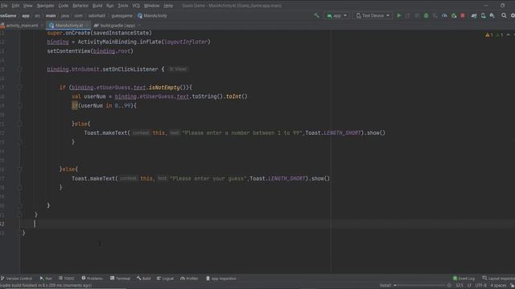The image size is (515, 289).
Task: Open the Help menu
Action: (168, 6)
